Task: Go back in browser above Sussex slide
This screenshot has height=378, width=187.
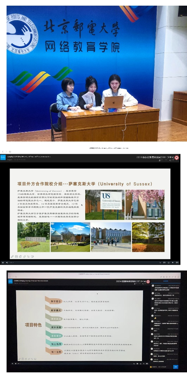Action: 3,152
